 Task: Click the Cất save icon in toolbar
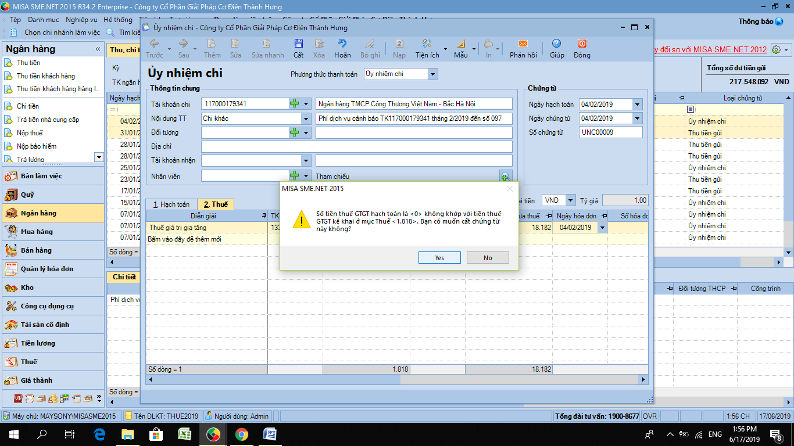click(298, 44)
